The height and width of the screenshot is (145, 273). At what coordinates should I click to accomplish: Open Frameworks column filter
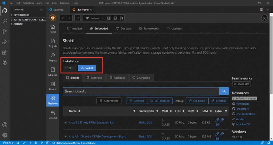(x=157, y=111)
